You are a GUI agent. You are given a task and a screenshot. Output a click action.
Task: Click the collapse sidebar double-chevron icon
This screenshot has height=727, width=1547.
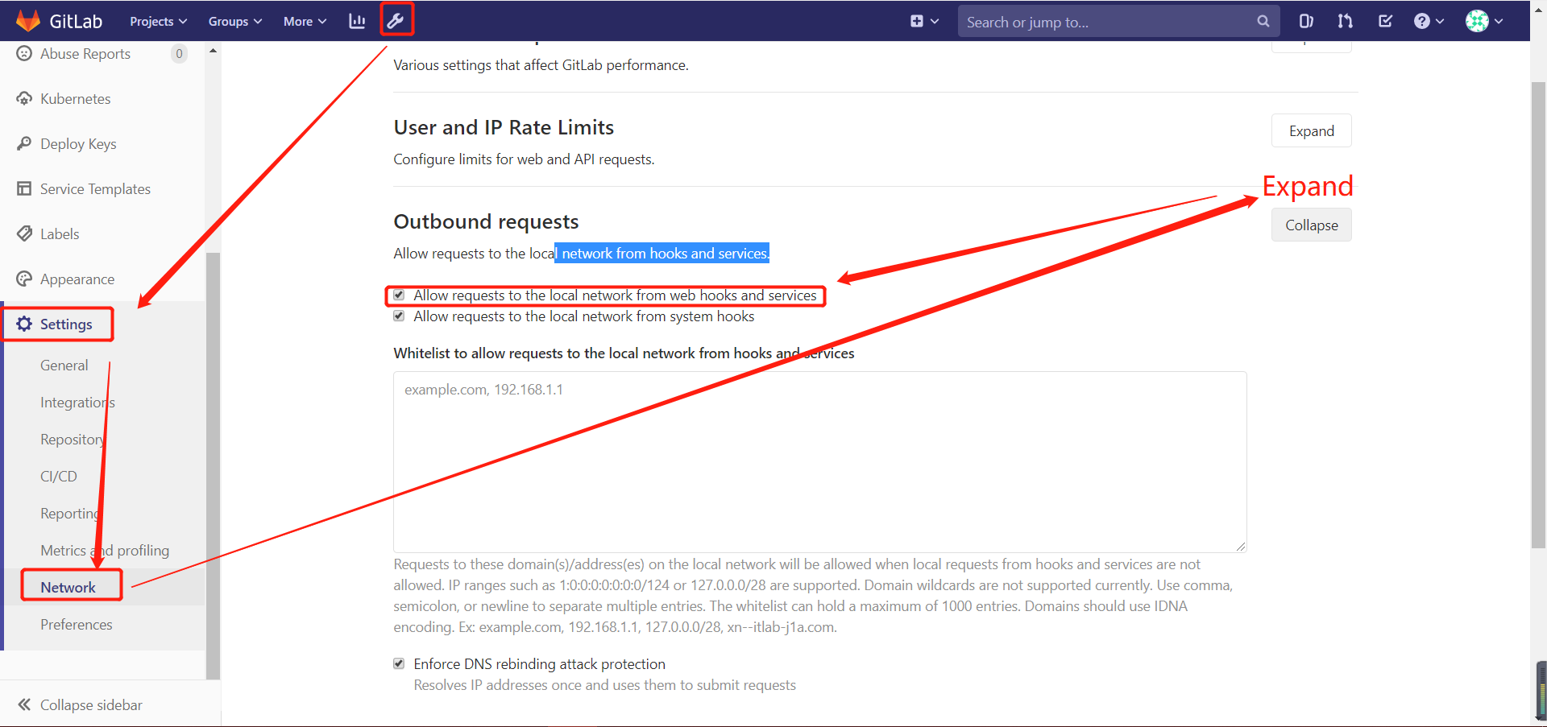24,704
